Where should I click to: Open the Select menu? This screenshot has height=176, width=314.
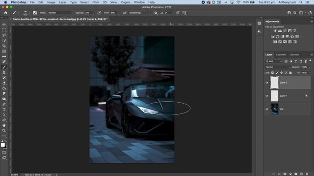pyautogui.click(x=84, y=2)
